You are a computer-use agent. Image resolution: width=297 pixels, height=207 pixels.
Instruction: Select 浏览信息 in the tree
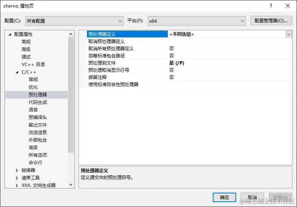pos(38,133)
